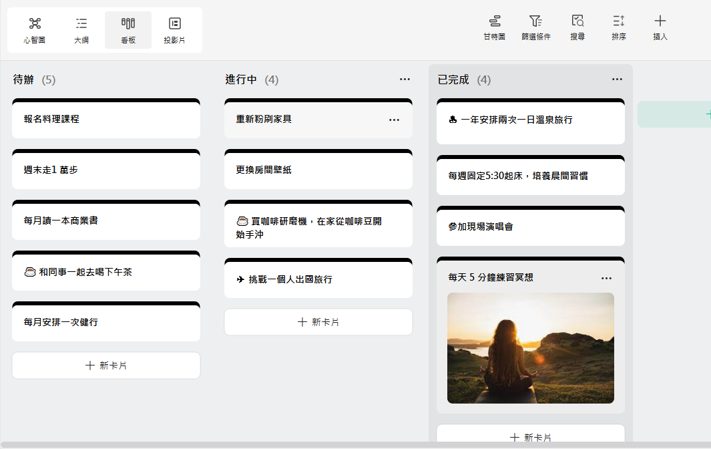Open the 投影片 slides view
Screen dimensions: 711x449
[x=174, y=30]
